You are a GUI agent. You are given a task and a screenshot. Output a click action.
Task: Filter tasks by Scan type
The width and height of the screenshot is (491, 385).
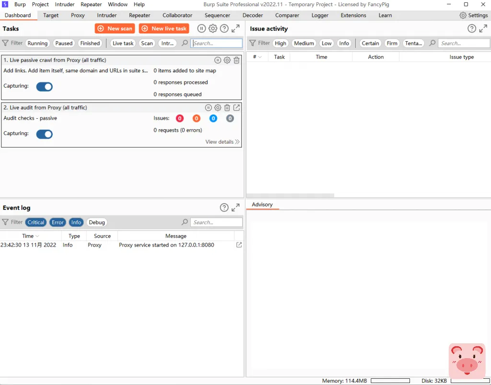[147, 43]
